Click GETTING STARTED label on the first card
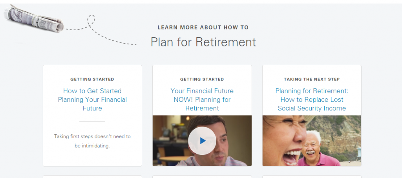 (92, 79)
